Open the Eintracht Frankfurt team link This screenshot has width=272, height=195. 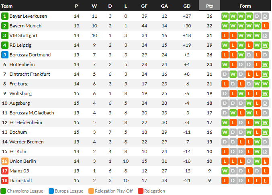coord(30,74)
